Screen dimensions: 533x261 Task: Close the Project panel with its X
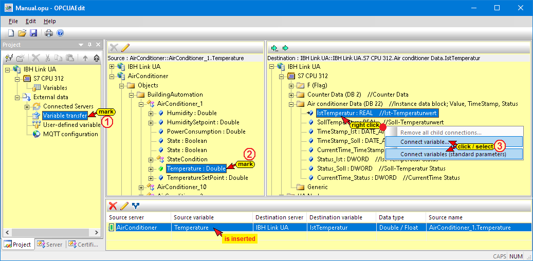(x=98, y=45)
